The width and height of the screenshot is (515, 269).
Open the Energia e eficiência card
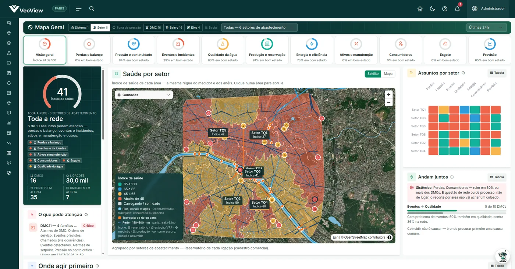point(312,50)
